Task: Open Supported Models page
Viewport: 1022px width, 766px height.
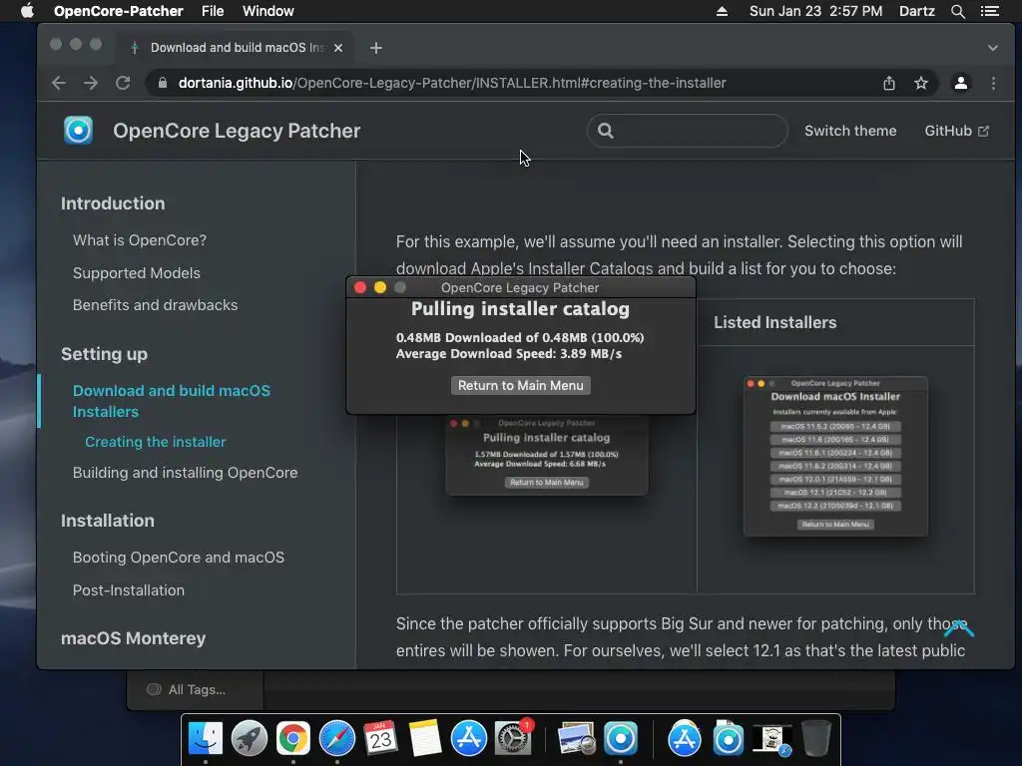Action: [136, 273]
